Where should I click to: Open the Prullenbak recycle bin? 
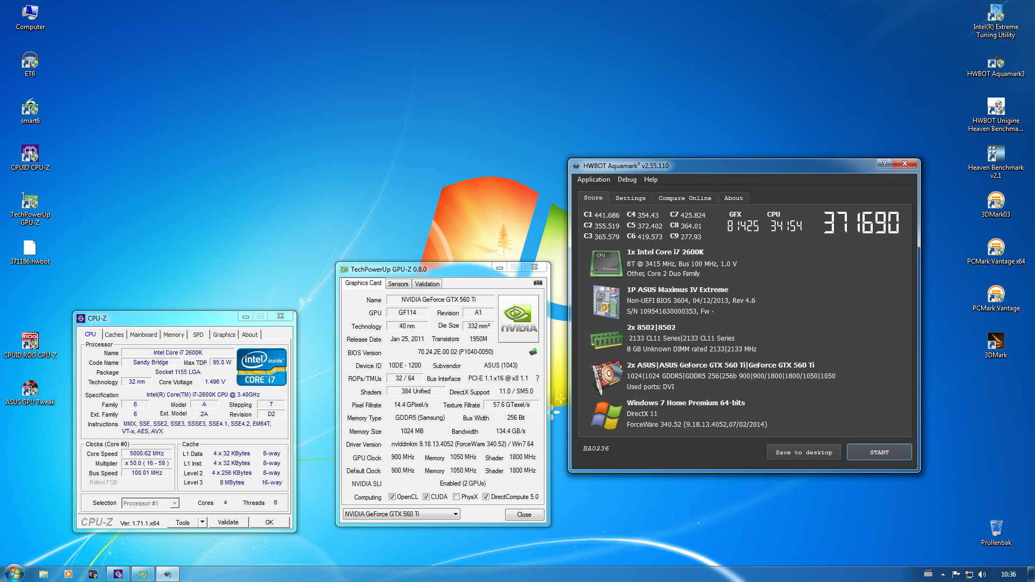(996, 533)
